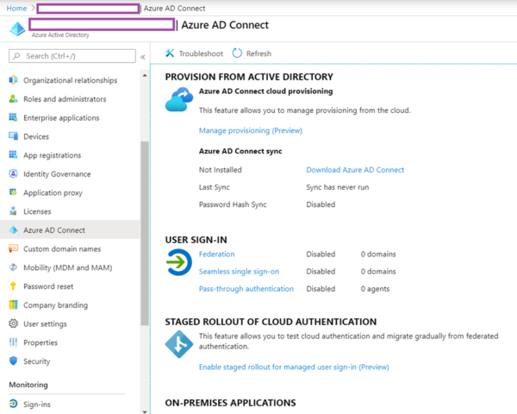Click the Refresh button label
517x414 pixels.
pyautogui.click(x=258, y=53)
